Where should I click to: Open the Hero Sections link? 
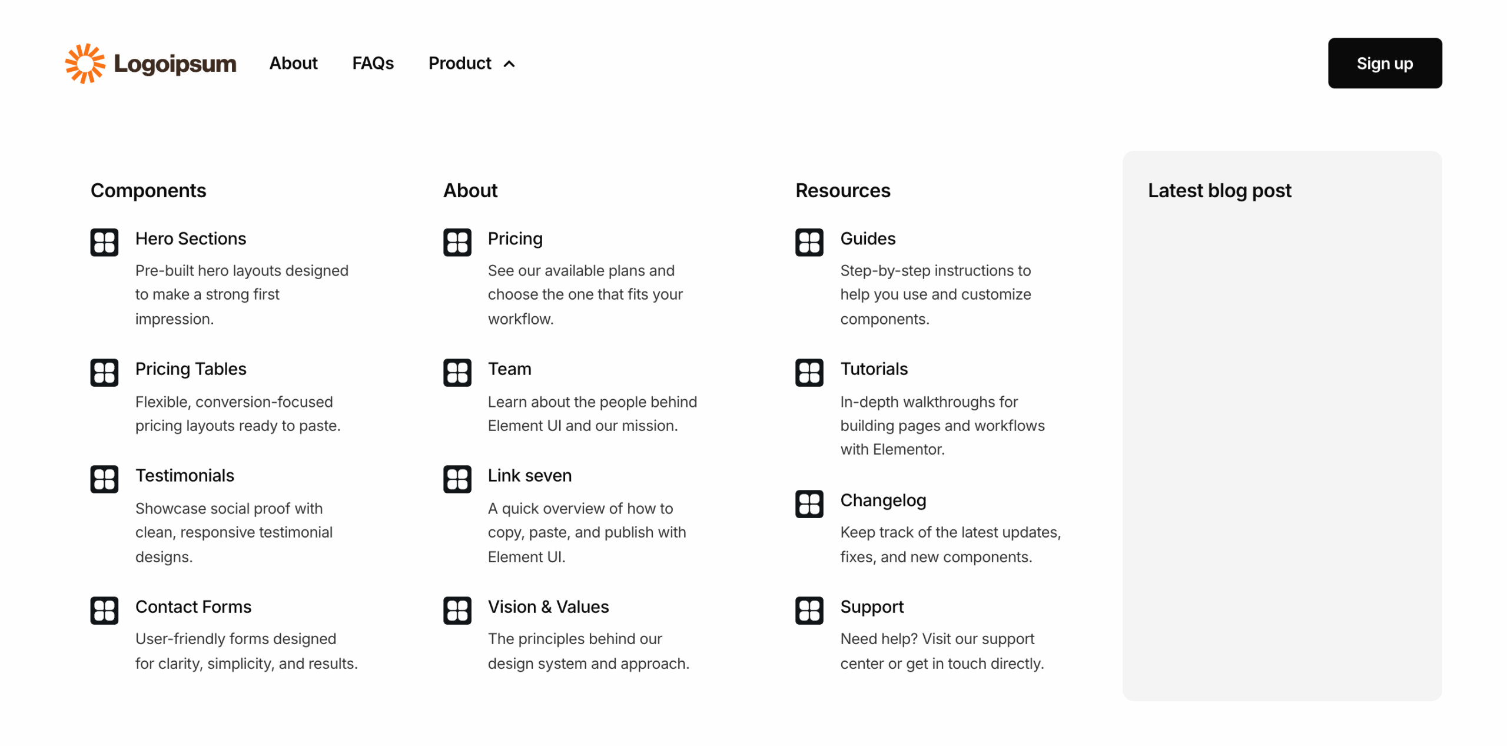[191, 238]
